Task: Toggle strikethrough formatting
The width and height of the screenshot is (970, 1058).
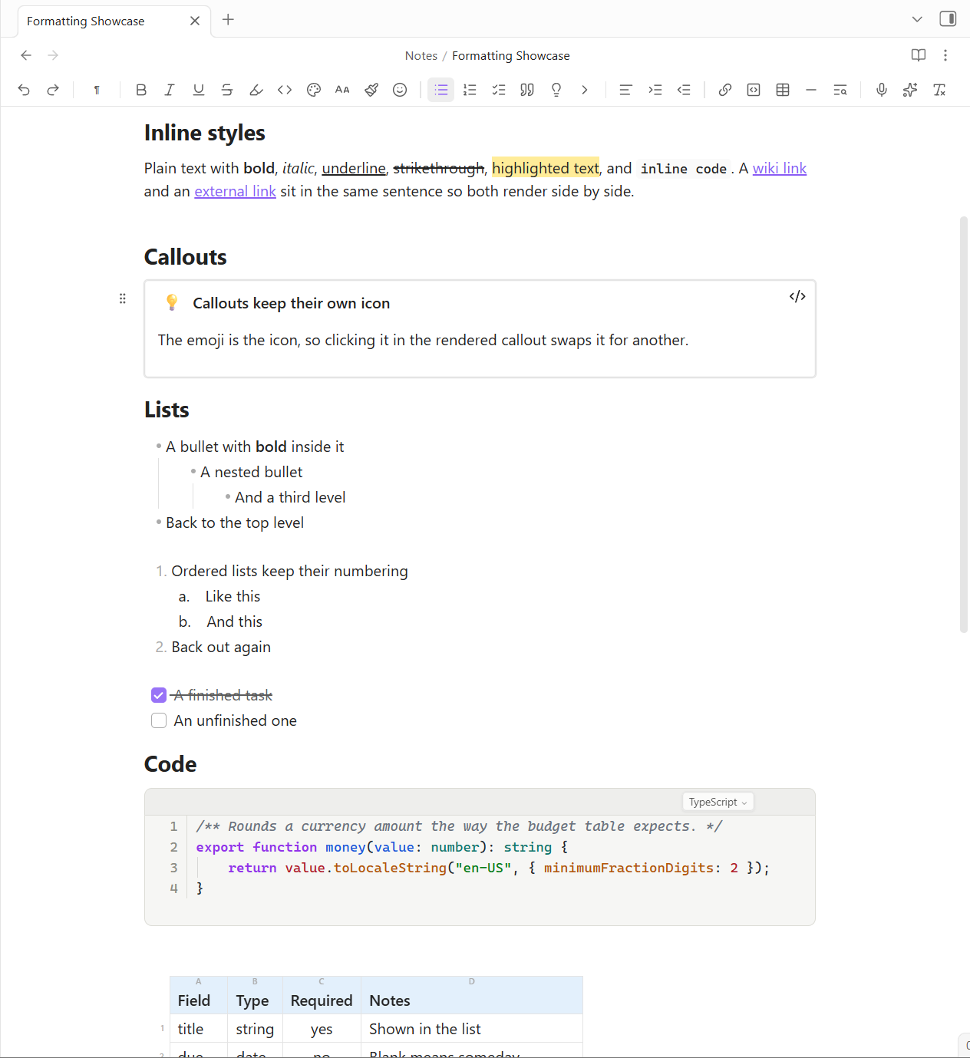Action: [x=227, y=90]
